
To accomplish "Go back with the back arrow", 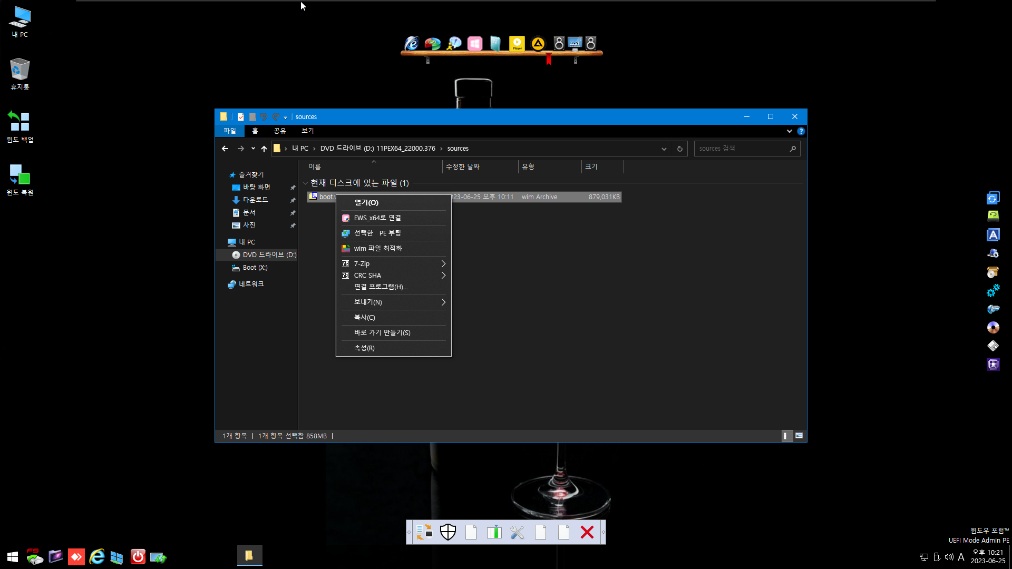I will (225, 149).
